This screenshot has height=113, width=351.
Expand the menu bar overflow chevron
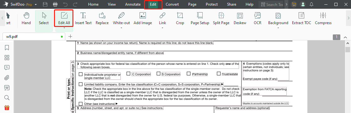[x=286, y=4]
